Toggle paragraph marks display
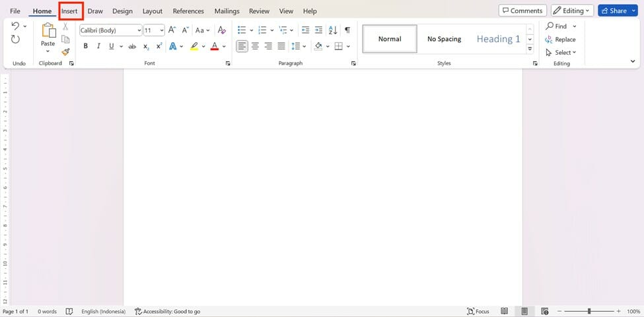Screen dimensions: 644x317 coord(347,30)
